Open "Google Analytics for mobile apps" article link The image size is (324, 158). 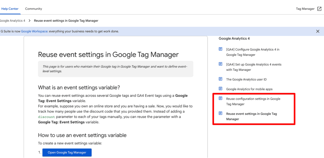point(249,89)
